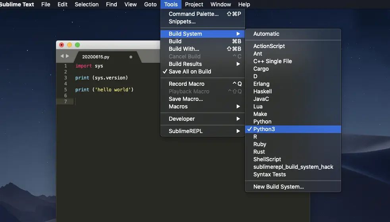Select the Python build system (not Python3)
Image resolution: width=390 pixels, height=222 pixels.
tap(293, 122)
